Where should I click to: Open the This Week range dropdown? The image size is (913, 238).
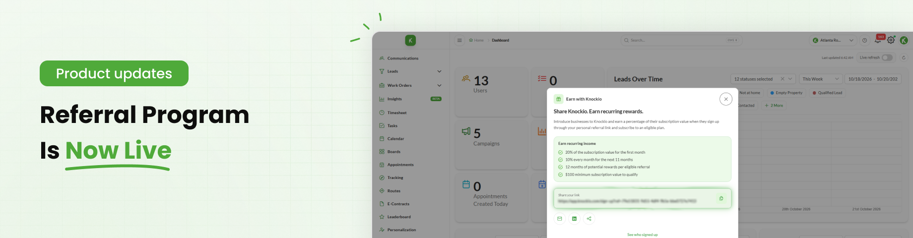pyautogui.click(x=821, y=79)
